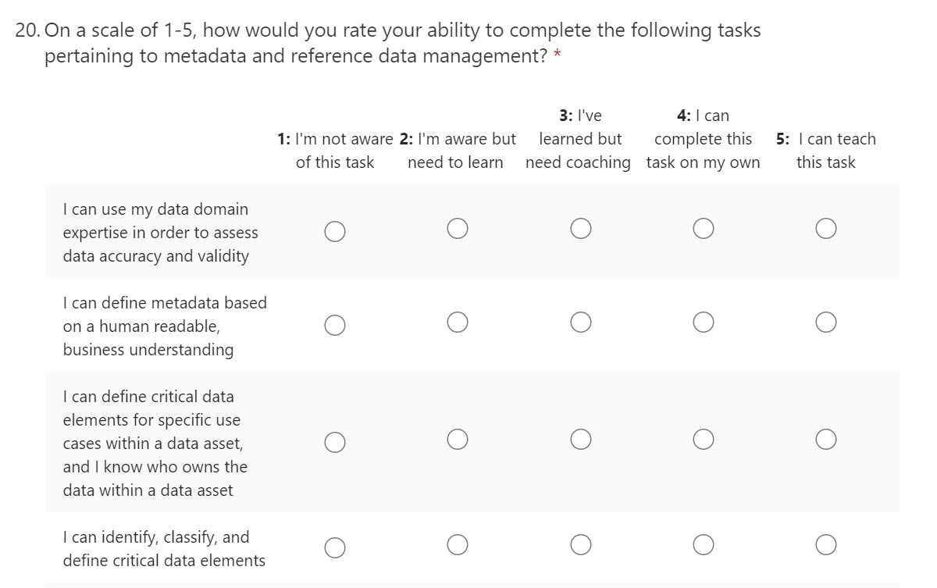Rate identify, classify, define task as 1
This screenshot has height=588, width=937.
335,547
